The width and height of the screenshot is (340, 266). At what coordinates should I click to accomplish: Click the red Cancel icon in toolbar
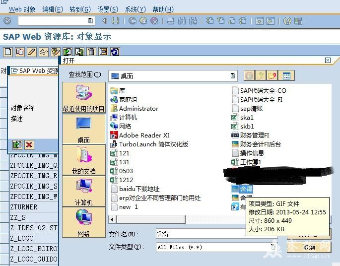[x=154, y=21]
